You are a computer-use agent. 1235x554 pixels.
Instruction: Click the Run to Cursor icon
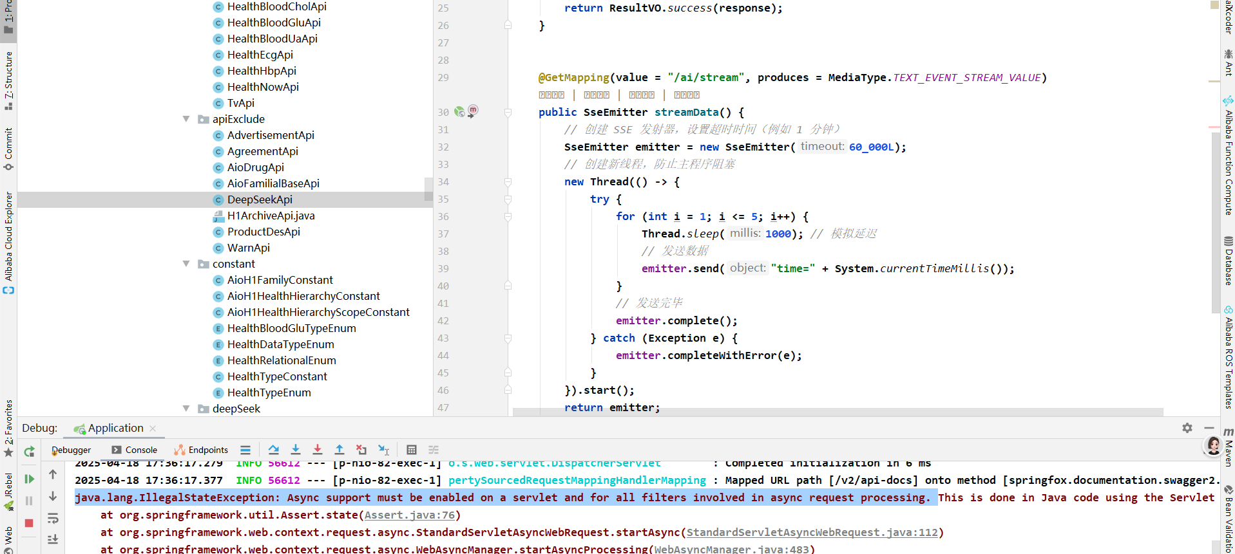coord(384,450)
